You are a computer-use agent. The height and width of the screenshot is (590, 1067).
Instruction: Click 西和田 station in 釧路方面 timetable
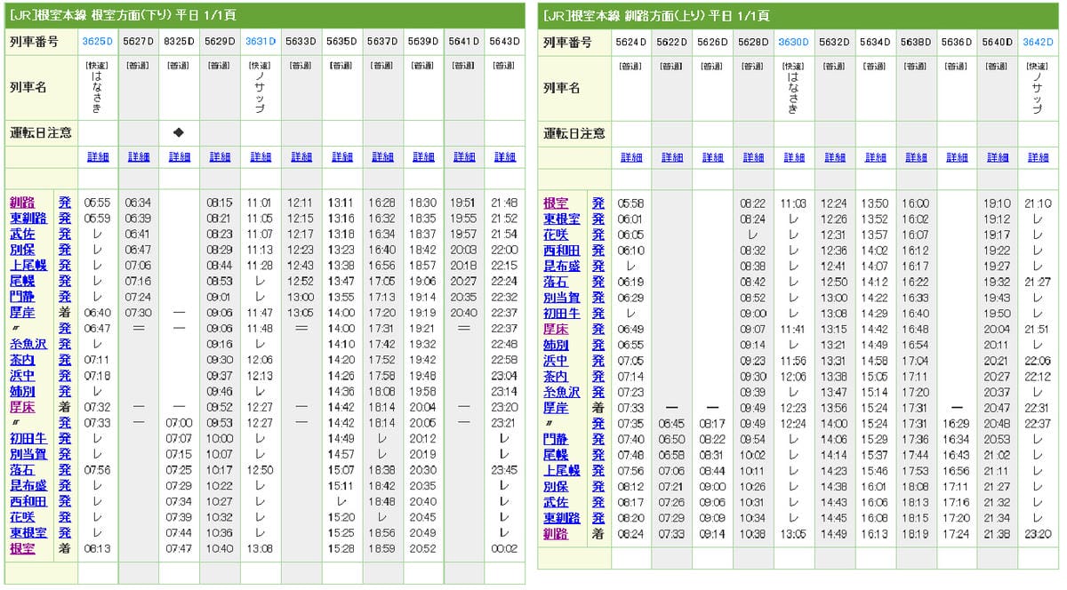point(562,250)
